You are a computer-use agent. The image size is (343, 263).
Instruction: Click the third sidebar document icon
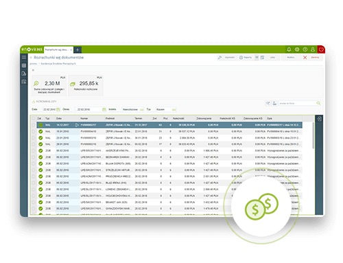(x=24, y=73)
